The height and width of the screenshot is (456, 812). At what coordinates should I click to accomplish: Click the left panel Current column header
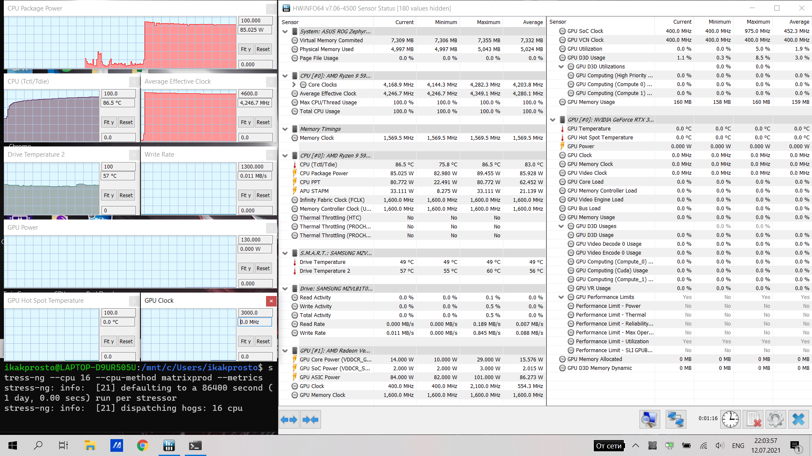395,22
